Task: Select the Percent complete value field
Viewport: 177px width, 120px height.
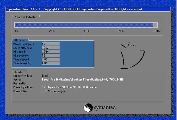Action: pos(51,44)
